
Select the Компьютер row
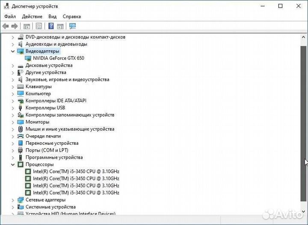coord(38,94)
